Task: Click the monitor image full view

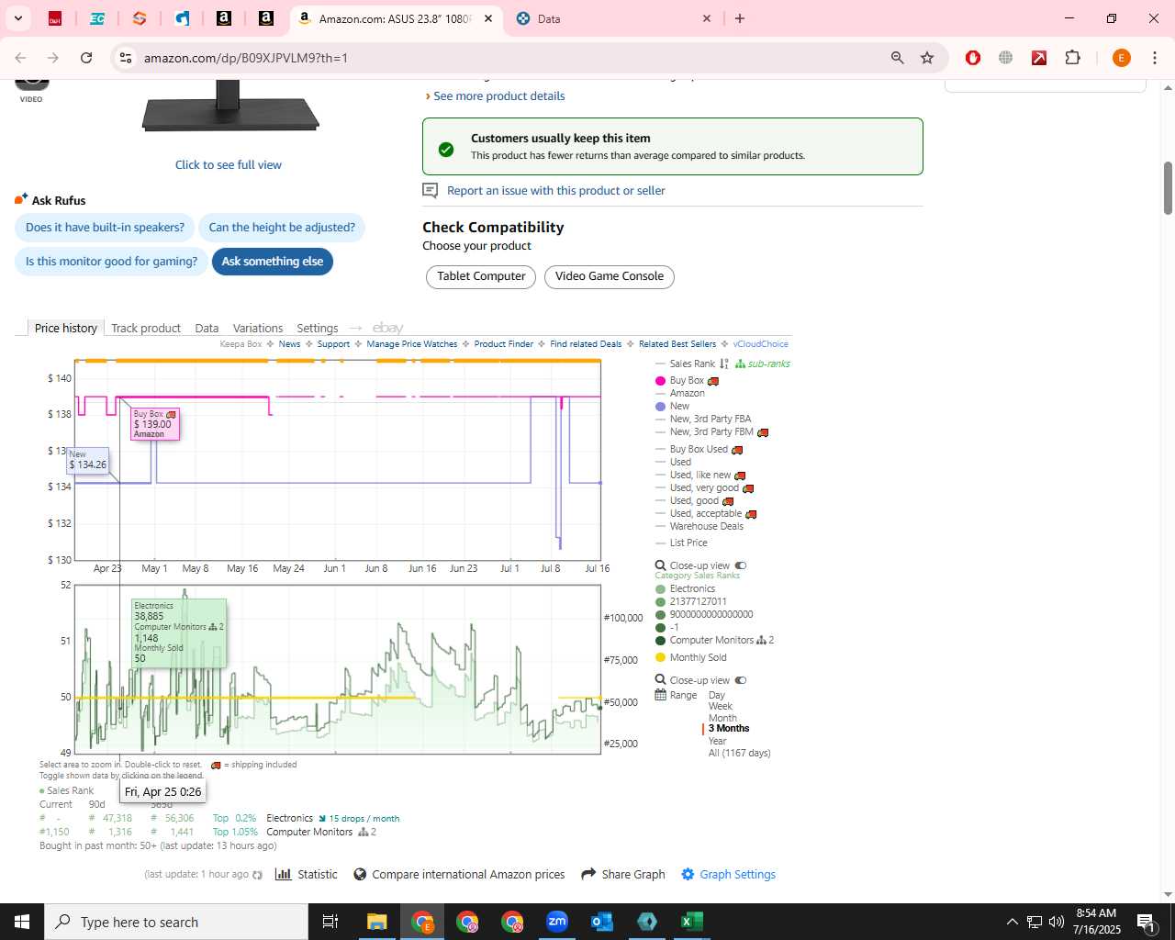Action: point(229,164)
